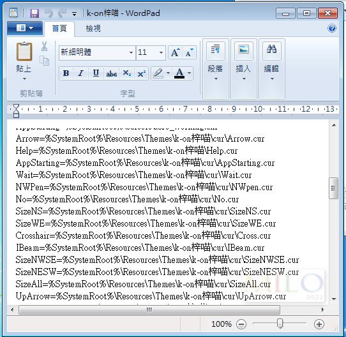Click the Shrink Font icon
This screenshot has height=337, width=346.
pyautogui.click(x=189, y=52)
